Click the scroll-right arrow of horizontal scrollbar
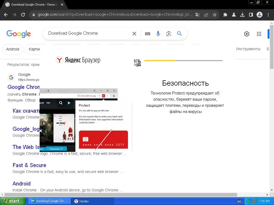 coord(267,195)
